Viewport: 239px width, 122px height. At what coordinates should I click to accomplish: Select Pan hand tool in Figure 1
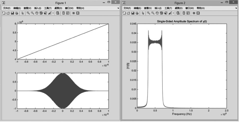pos(37,13)
